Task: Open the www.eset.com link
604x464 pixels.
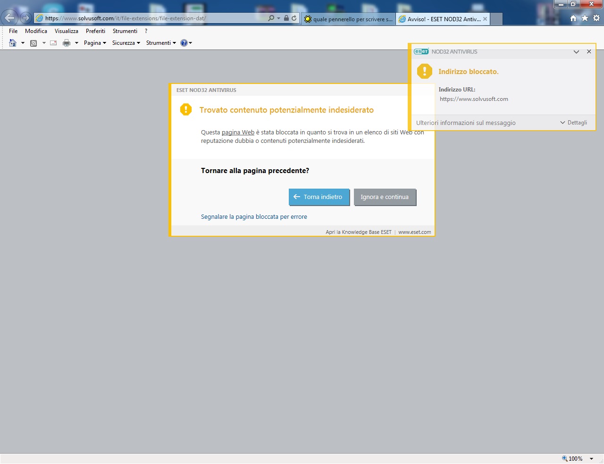Action: (x=415, y=232)
